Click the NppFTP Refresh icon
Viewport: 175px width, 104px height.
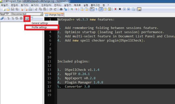pyautogui.click(x=17, y=18)
